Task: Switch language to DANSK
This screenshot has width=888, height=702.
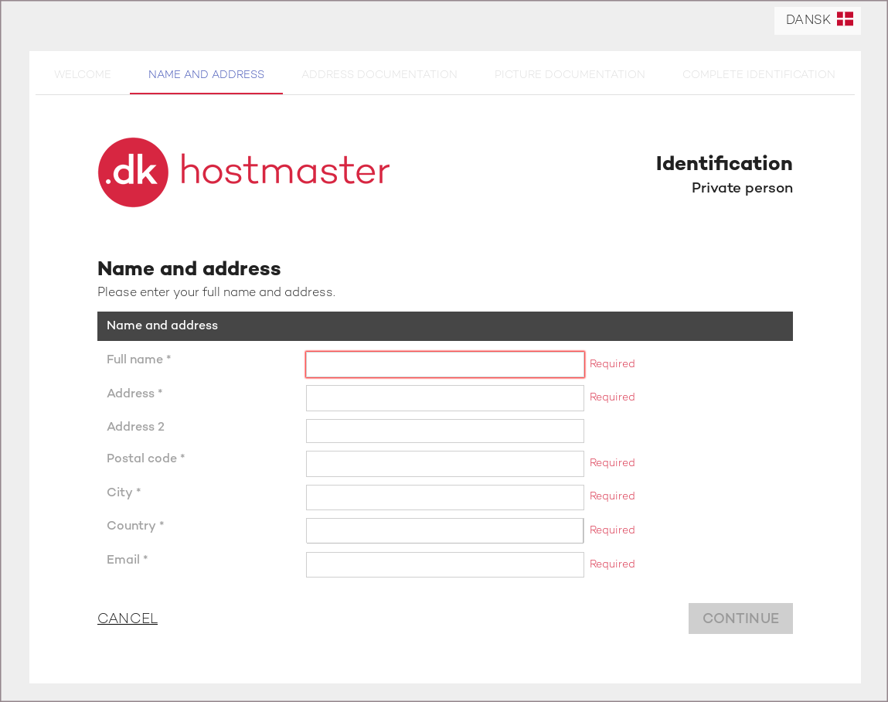Action: coord(808,20)
